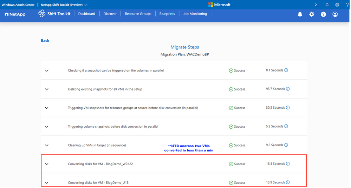Expand the 'Deleting existing snapshots' step

(47, 89)
